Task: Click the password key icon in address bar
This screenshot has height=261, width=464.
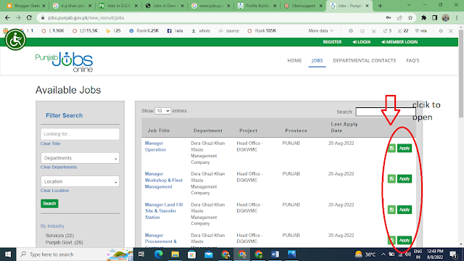Action: 389,17
